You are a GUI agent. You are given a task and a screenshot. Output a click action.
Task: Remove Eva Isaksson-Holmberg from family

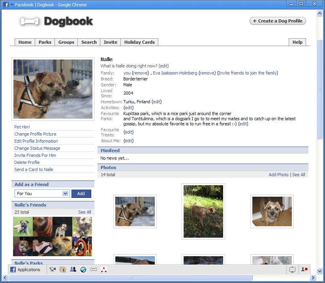click(207, 73)
